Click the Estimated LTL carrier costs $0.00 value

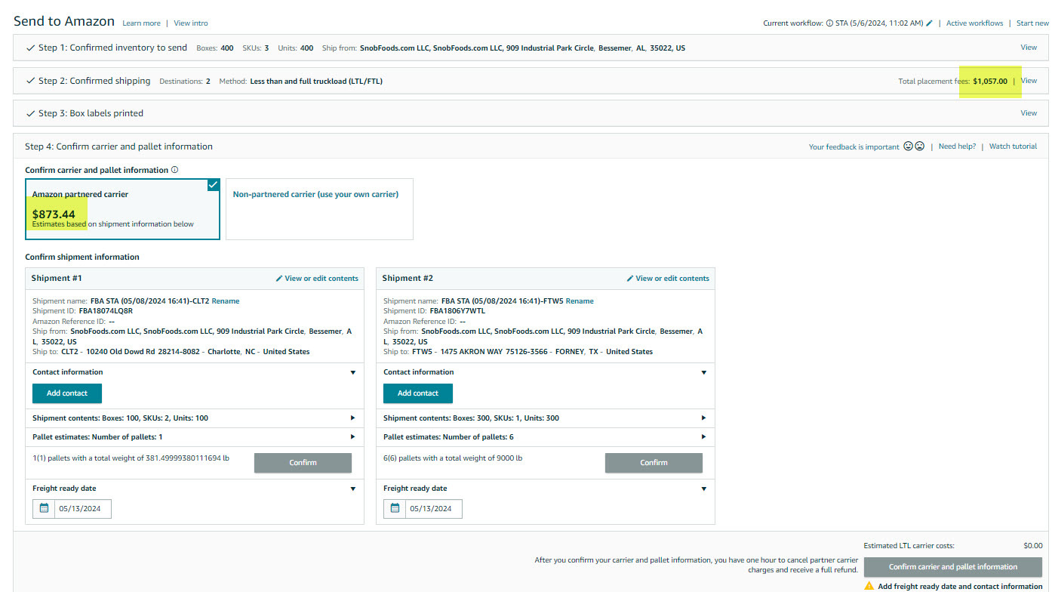tap(1033, 545)
